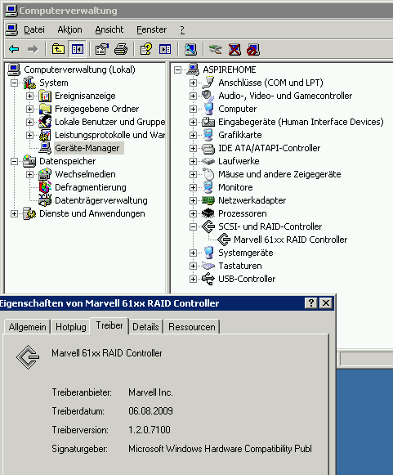Click the properties dialog help ? button
The width and height of the screenshot is (393, 475).
pyautogui.click(x=311, y=303)
